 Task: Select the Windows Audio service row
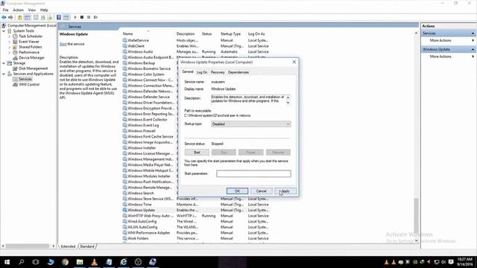coord(195,51)
